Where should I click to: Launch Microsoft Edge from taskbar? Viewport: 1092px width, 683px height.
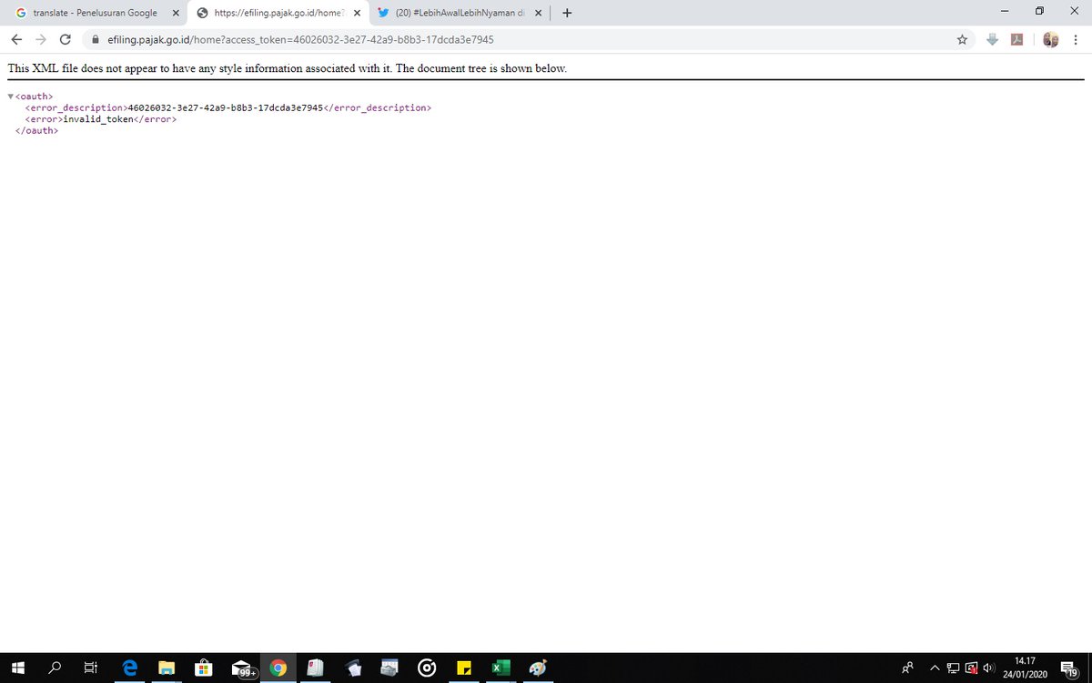click(x=129, y=668)
